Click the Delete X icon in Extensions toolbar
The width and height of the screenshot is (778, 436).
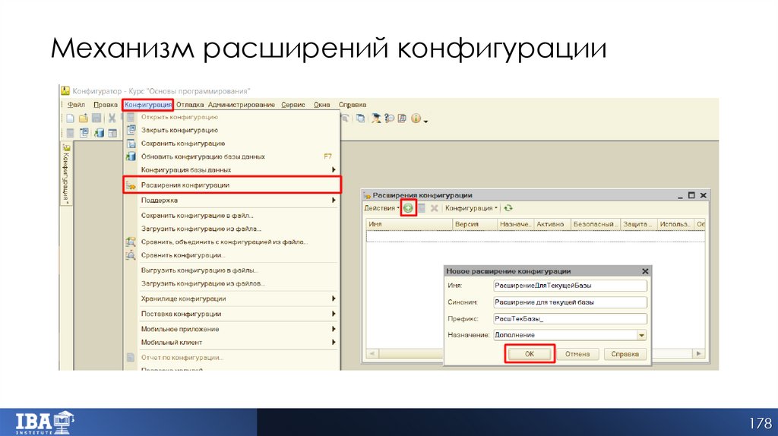[434, 208]
